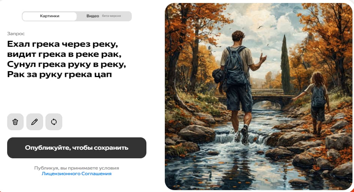The height and width of the screenshot is (192, 354).
Task: Click the prompt line 'видит грека в реке рак'
Action: 64,54
